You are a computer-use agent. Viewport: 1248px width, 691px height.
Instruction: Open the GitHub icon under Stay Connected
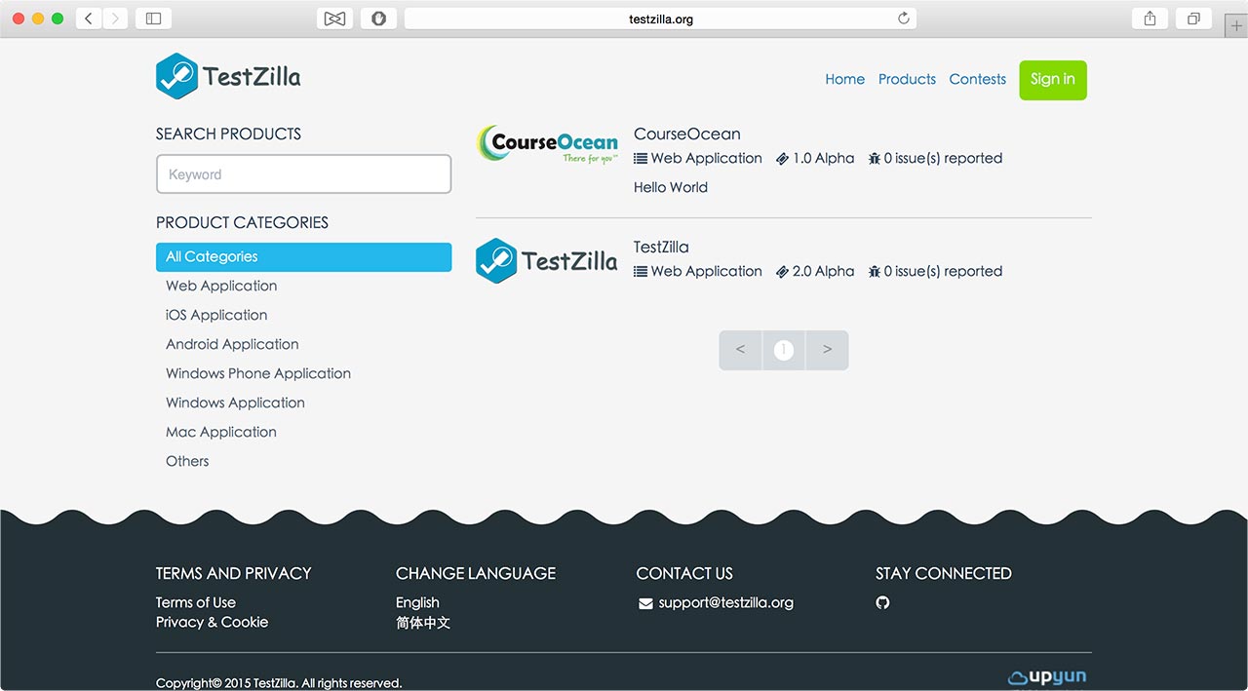[882, 602]
